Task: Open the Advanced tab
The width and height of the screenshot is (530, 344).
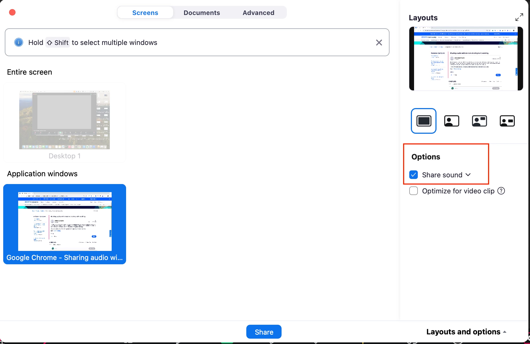Action: click(x=258, y=13)
